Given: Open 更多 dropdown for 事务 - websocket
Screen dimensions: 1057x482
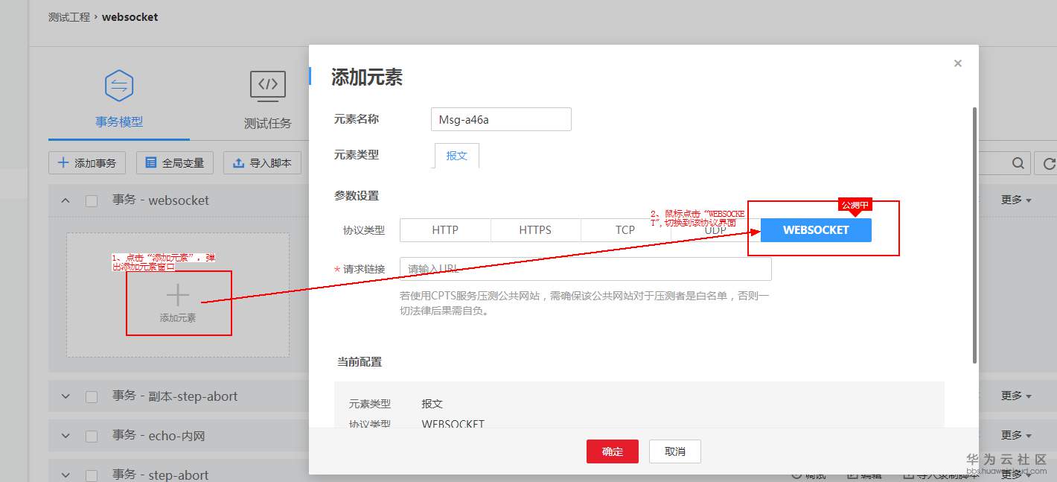Looking at the screenshot, I should pyautogui.click(x=1016, y=200).
